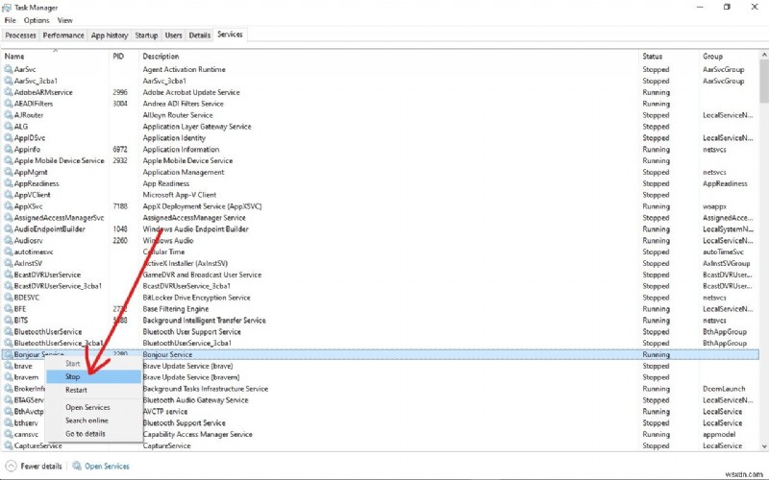Click the CaptureService row icon
This screenshot has width=769, height=480.
9,445
